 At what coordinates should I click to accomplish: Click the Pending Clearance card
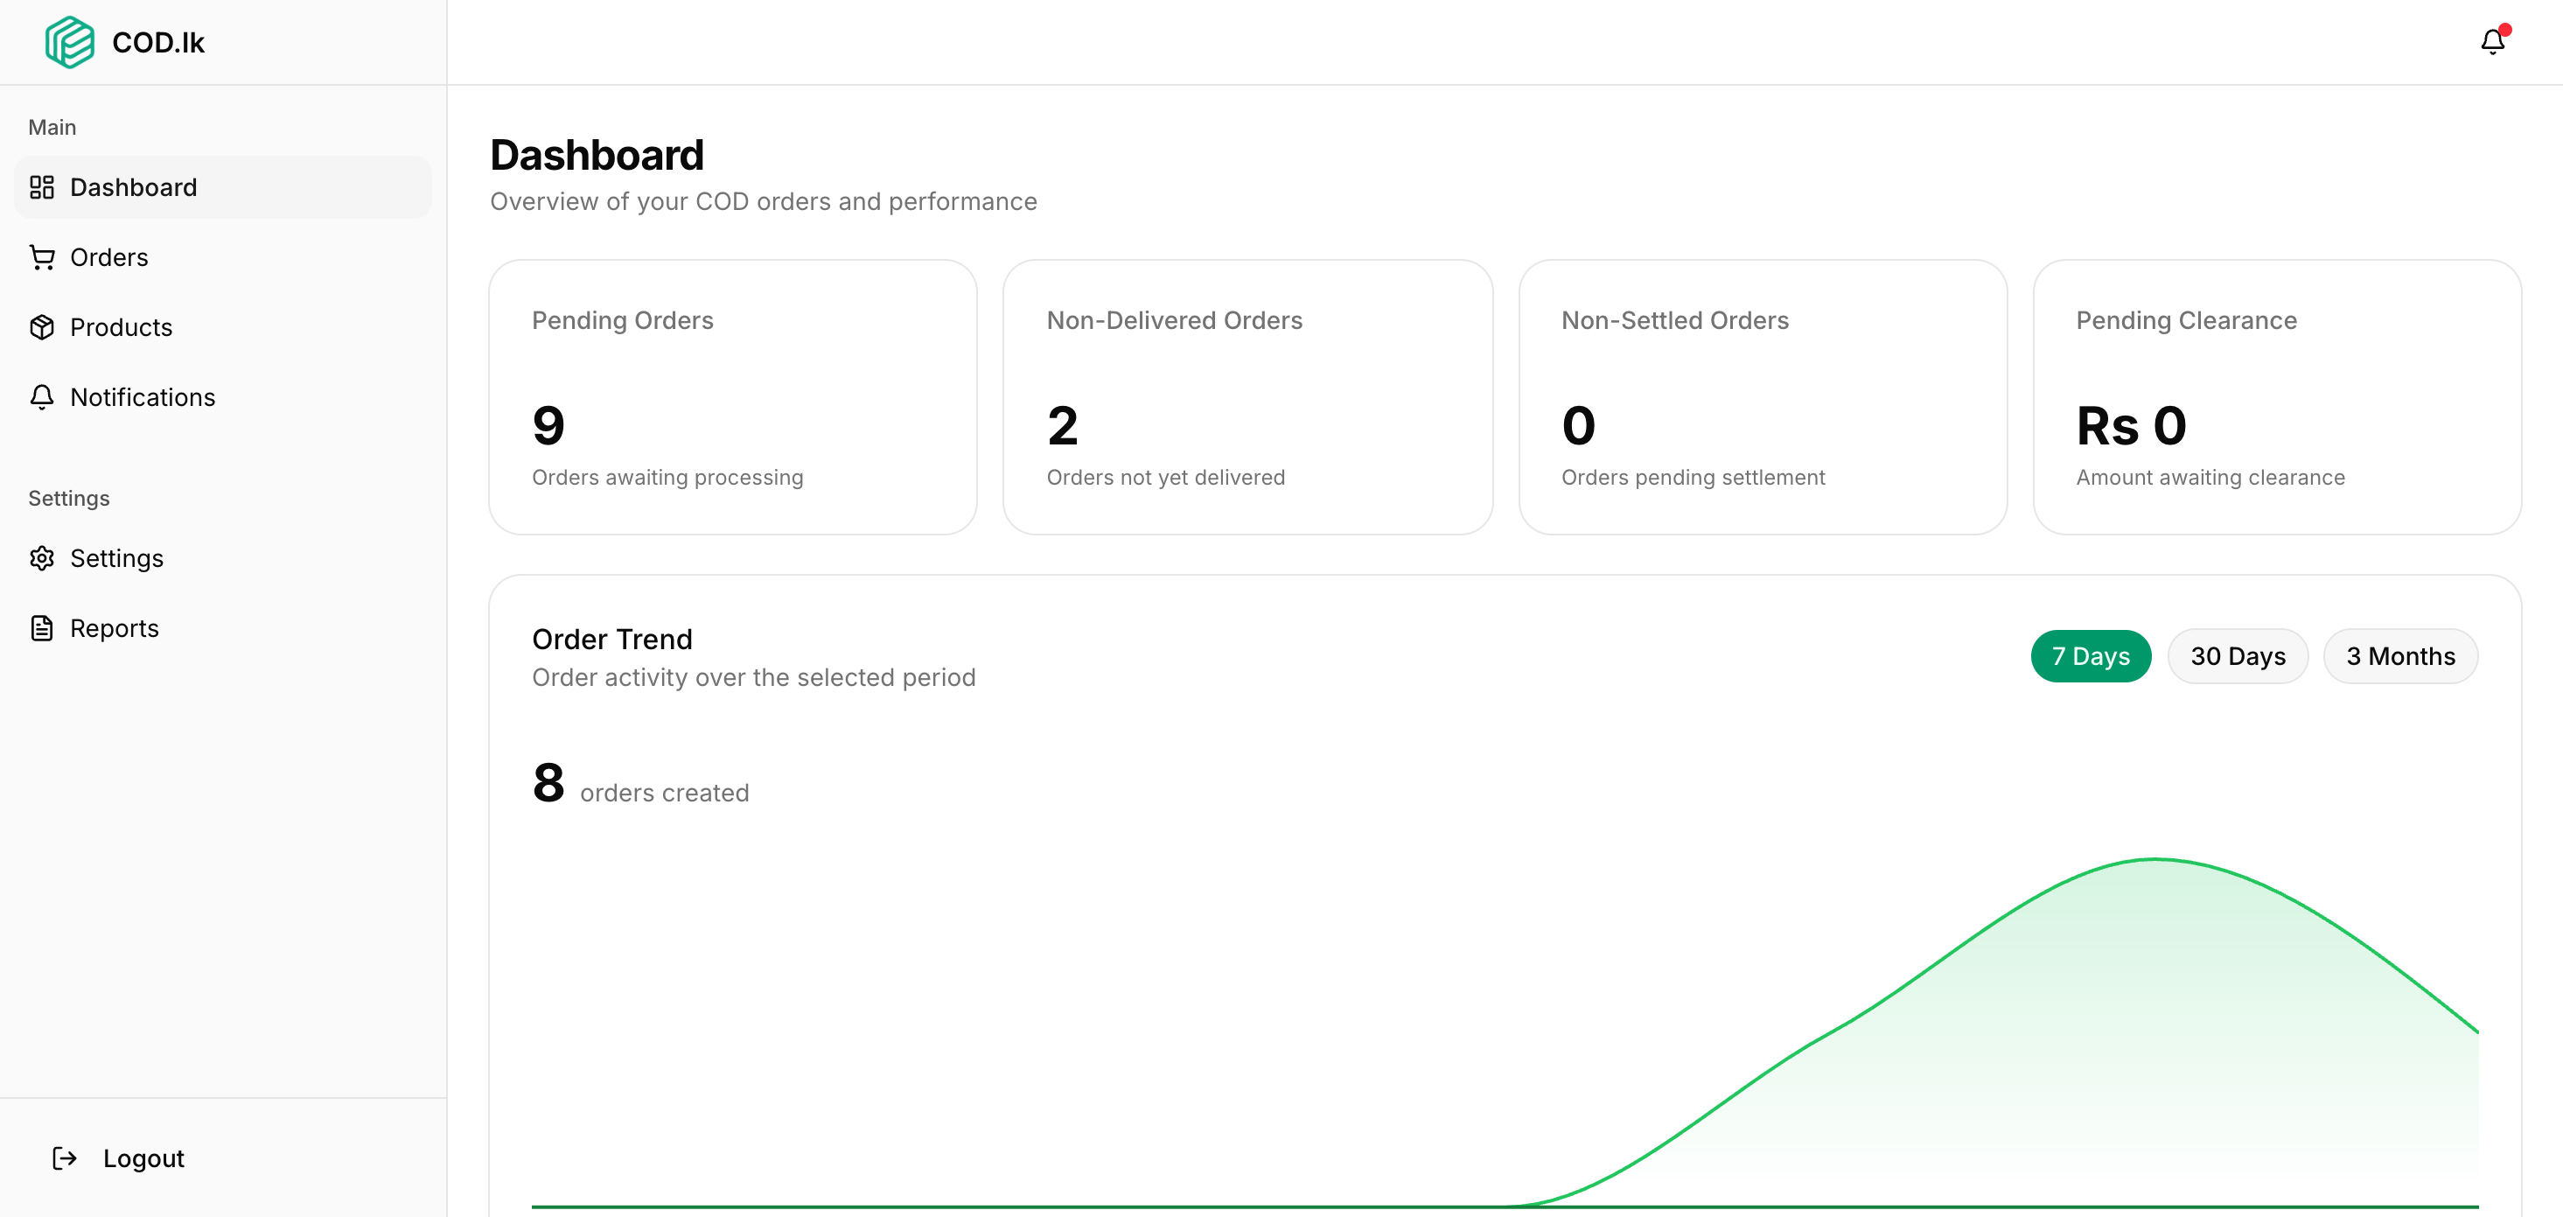tap(2278, 396)
